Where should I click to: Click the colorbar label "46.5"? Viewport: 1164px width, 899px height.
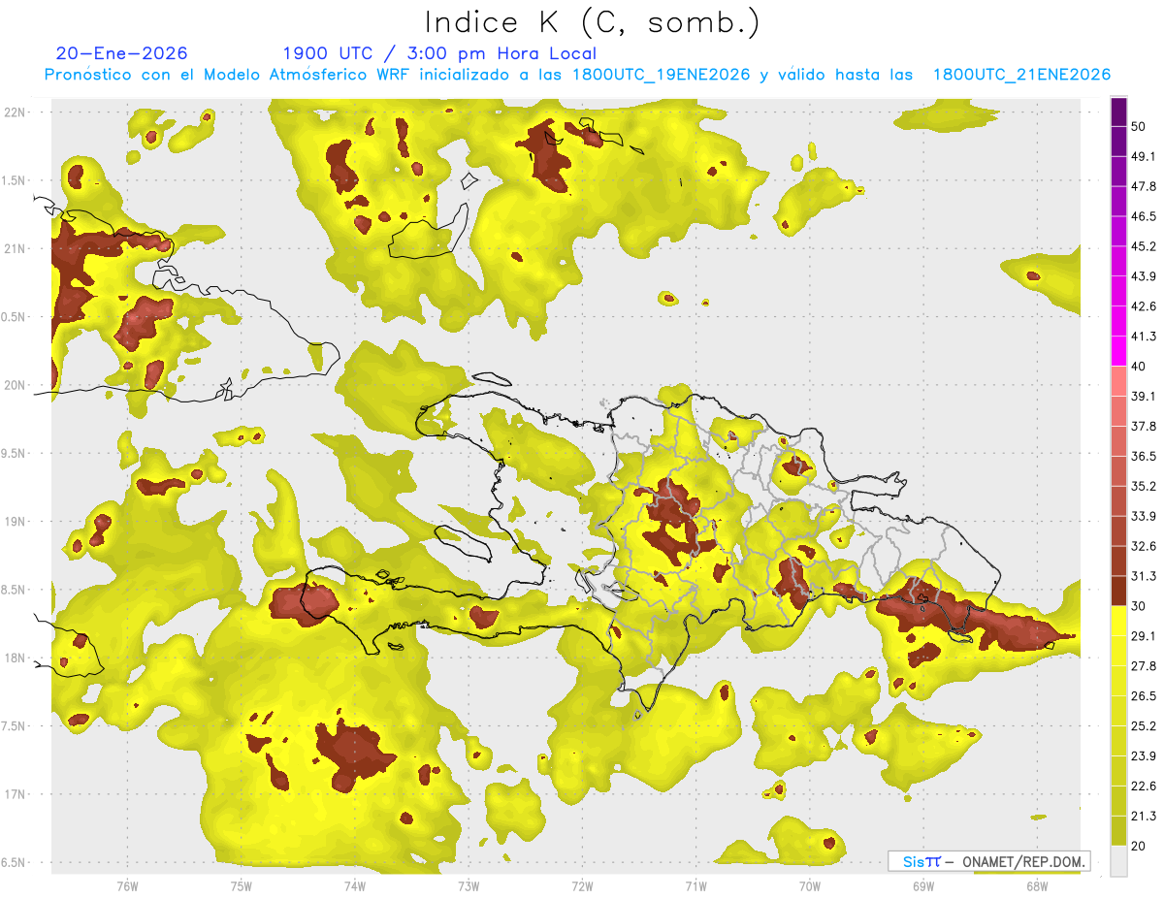pyautogui.click(x=1144, y=216)
